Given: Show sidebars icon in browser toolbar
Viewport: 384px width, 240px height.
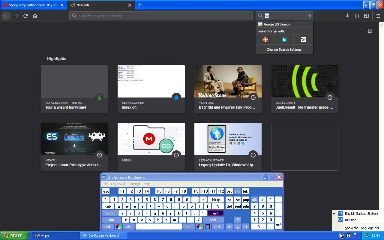Looking at the screenshot, I should 367,16.
